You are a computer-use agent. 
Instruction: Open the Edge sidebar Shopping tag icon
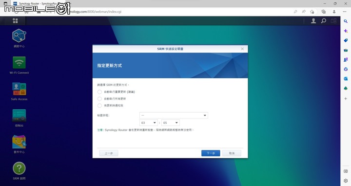(346, 40)
